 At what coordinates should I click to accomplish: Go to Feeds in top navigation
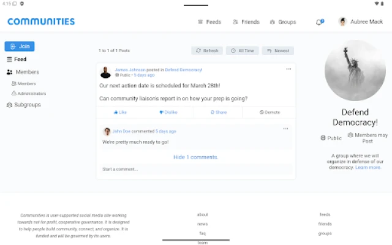pyautogui.click(x=209, y=22)
